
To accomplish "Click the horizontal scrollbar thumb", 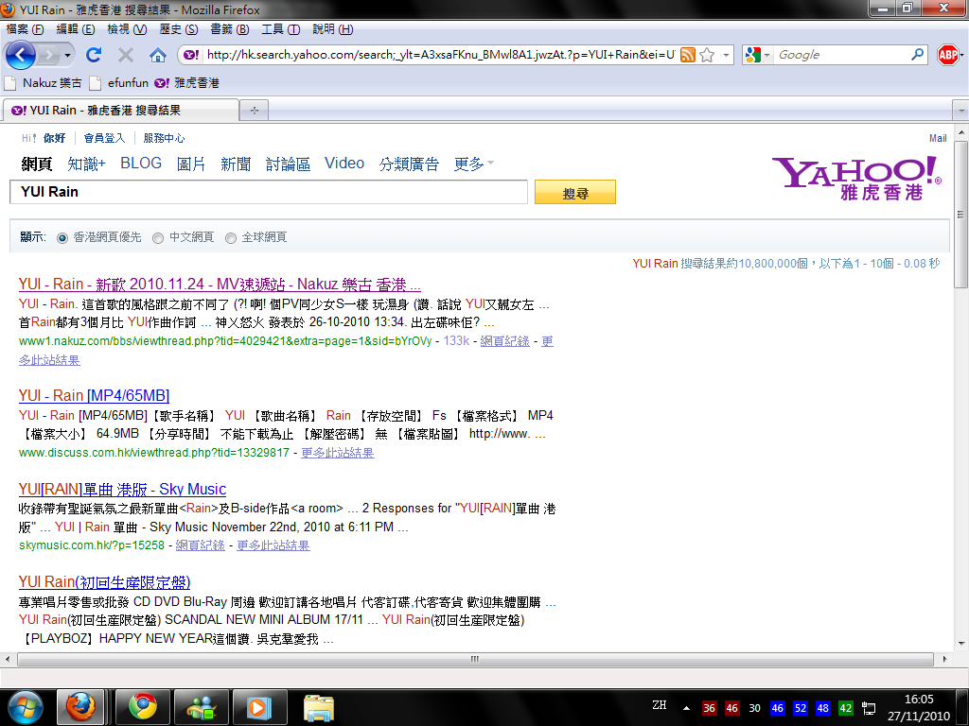I will [x=475, y=659].
